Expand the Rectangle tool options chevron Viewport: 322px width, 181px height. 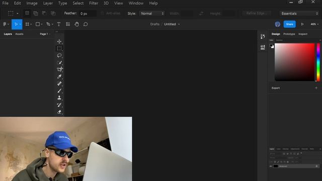click(x=42, y=25)
